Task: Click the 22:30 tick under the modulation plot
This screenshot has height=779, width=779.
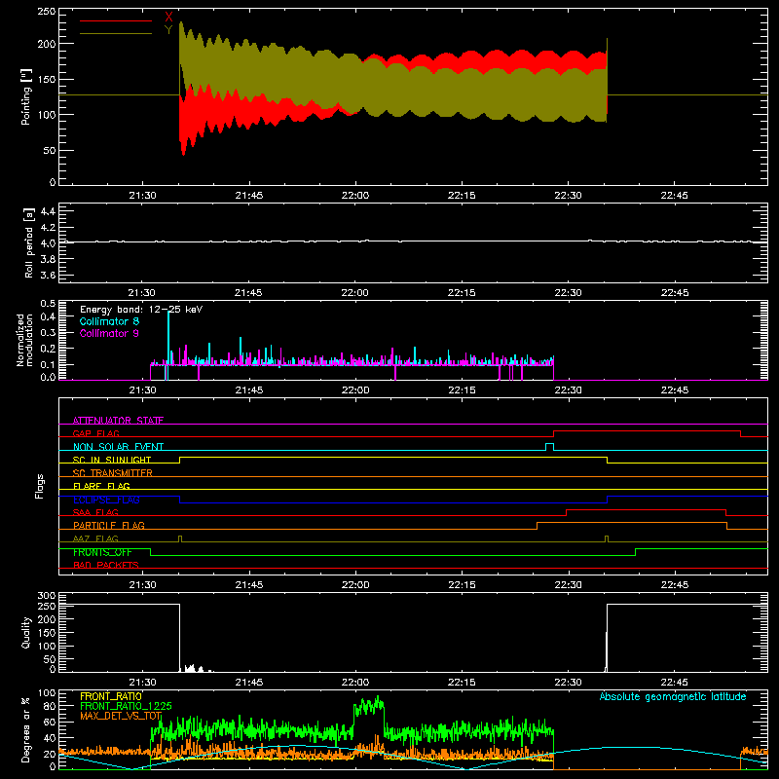Action: (568, 390)
